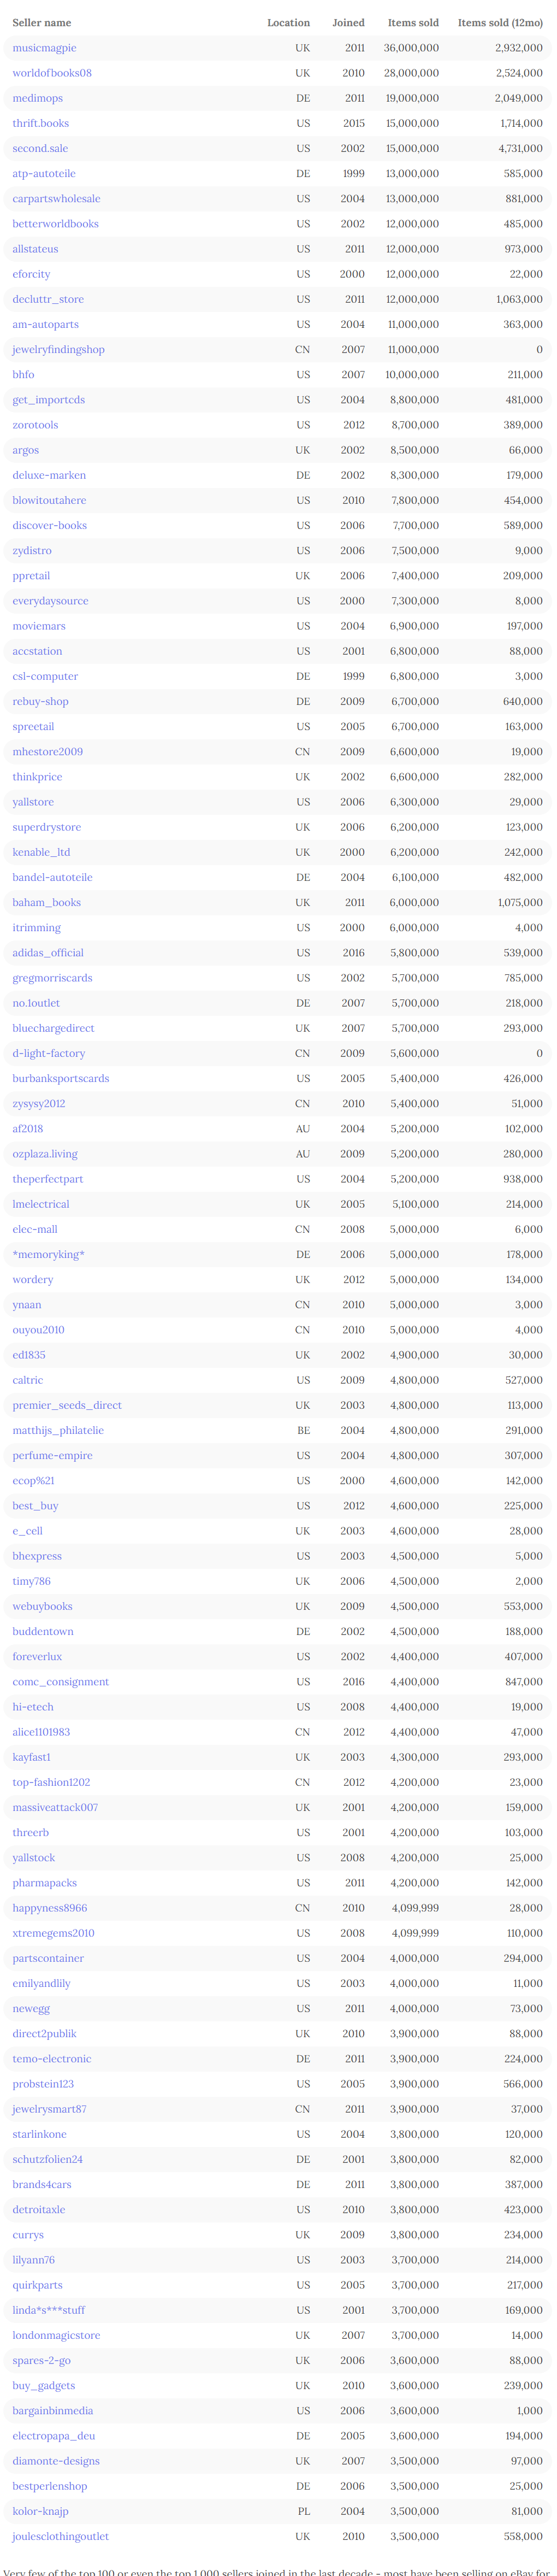Viewport: 557px width, 2576px height.
Task: Click the medimops seller name
Action: click(x=37, y=98)
